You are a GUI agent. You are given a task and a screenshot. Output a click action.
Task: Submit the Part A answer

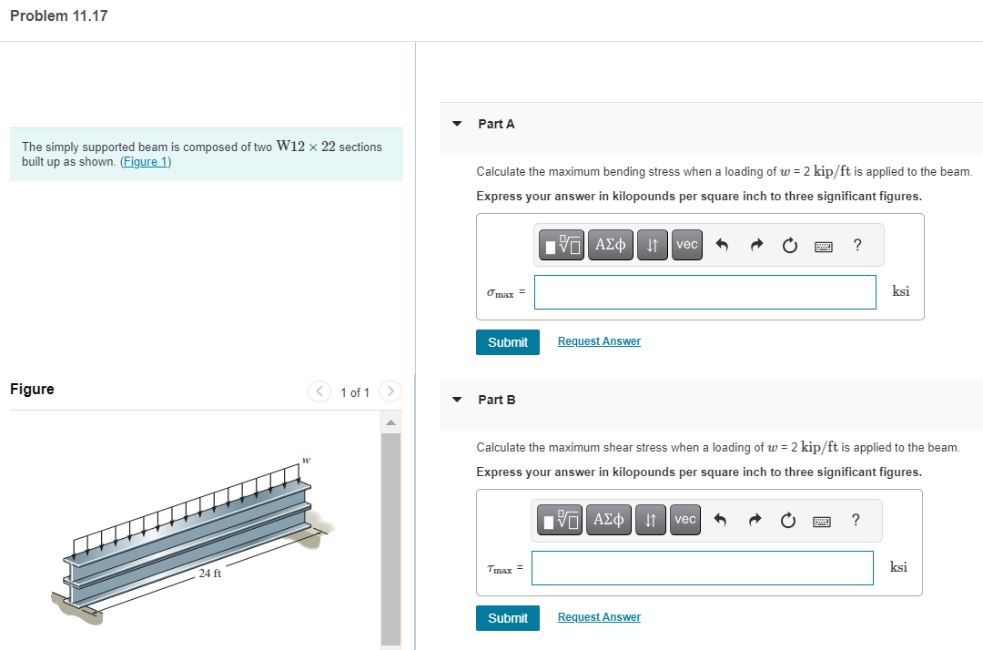point(508,342)
